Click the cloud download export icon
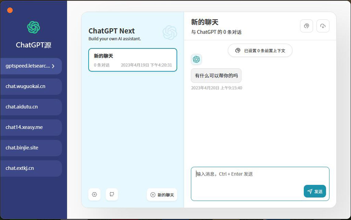351x220 pixels. (x=323, y=26)
